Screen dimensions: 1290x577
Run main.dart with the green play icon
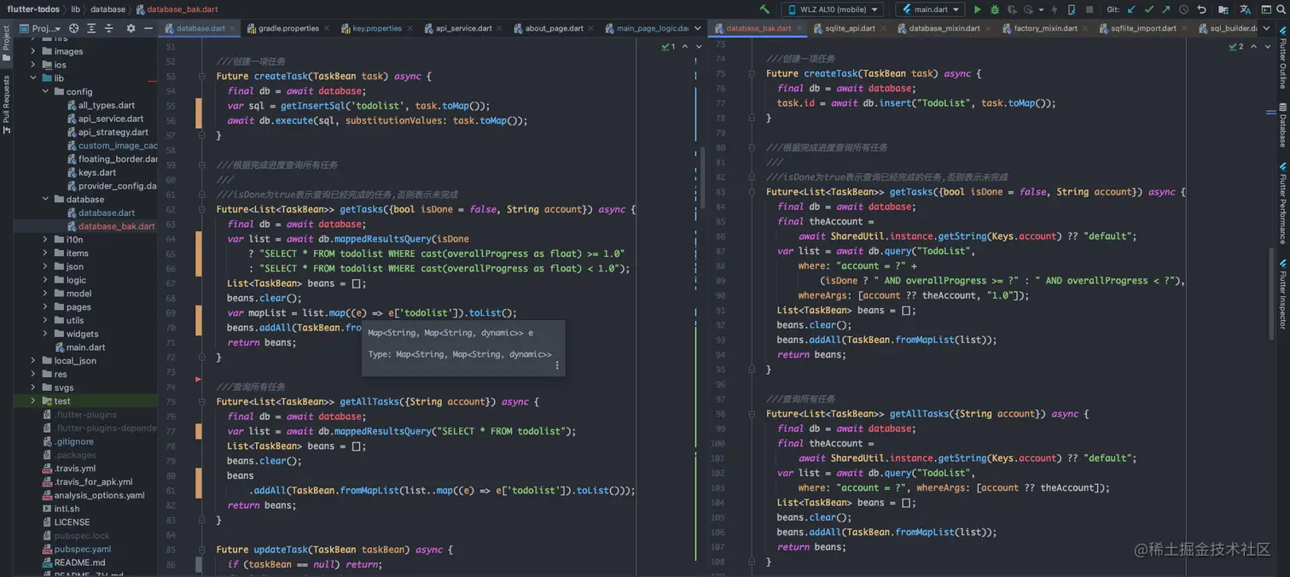[x=977, y=9]
